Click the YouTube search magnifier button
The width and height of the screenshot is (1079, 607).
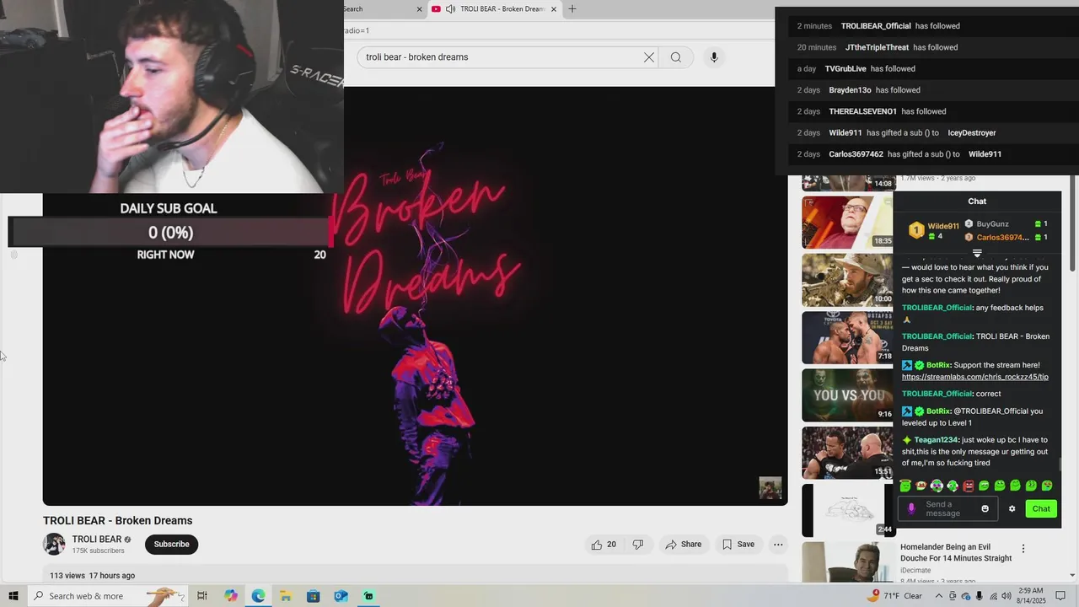pos(675,57)
